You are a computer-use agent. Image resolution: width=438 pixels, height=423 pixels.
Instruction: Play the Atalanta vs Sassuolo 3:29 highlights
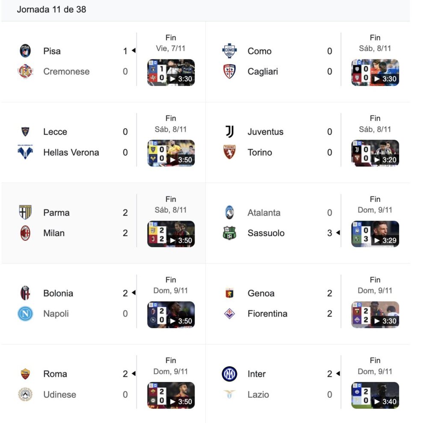[375, 234]
